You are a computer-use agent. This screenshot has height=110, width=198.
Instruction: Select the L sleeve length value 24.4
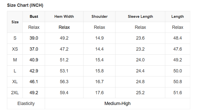pyautogui.click(x=140, y=71)
